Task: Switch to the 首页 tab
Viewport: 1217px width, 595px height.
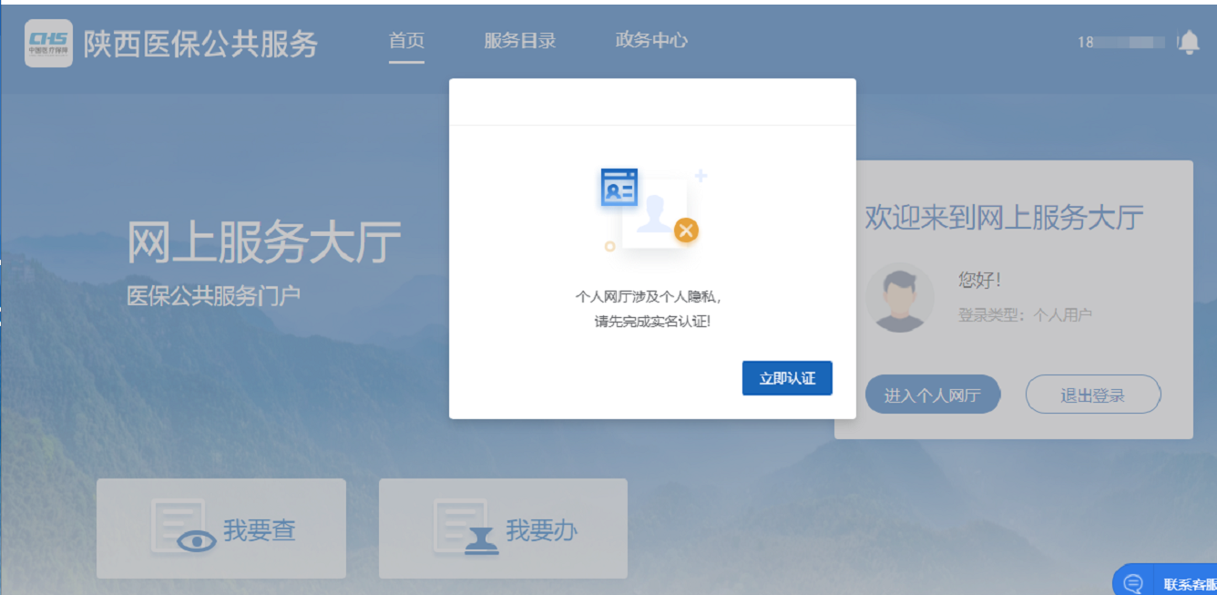Action: click(406, 41)
